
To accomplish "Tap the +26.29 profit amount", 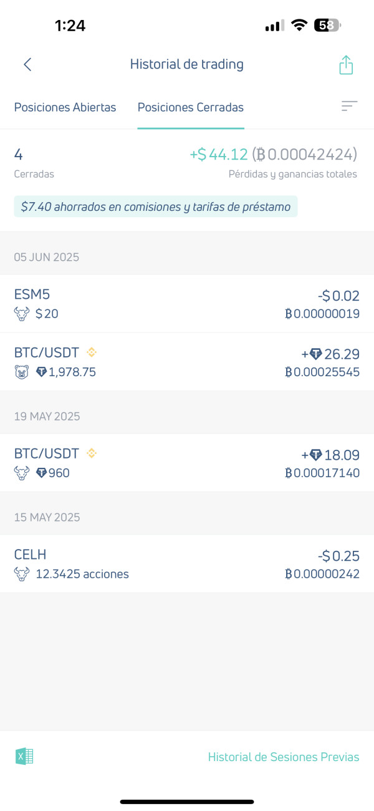I will [330, 354].
